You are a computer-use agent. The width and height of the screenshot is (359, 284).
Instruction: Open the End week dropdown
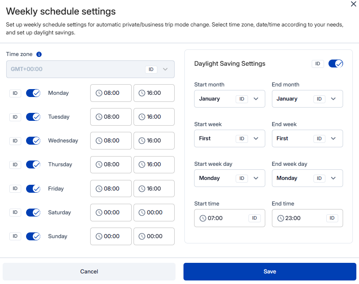tap(333, 139)
